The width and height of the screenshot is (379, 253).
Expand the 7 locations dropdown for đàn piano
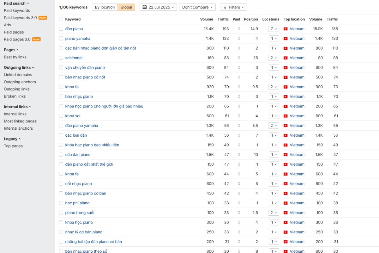[x=274, y=29]
